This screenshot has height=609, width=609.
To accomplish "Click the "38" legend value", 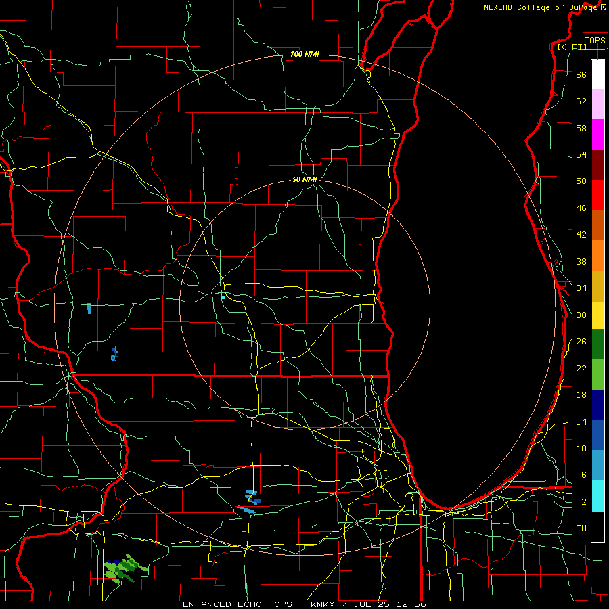I will point(581,261).
